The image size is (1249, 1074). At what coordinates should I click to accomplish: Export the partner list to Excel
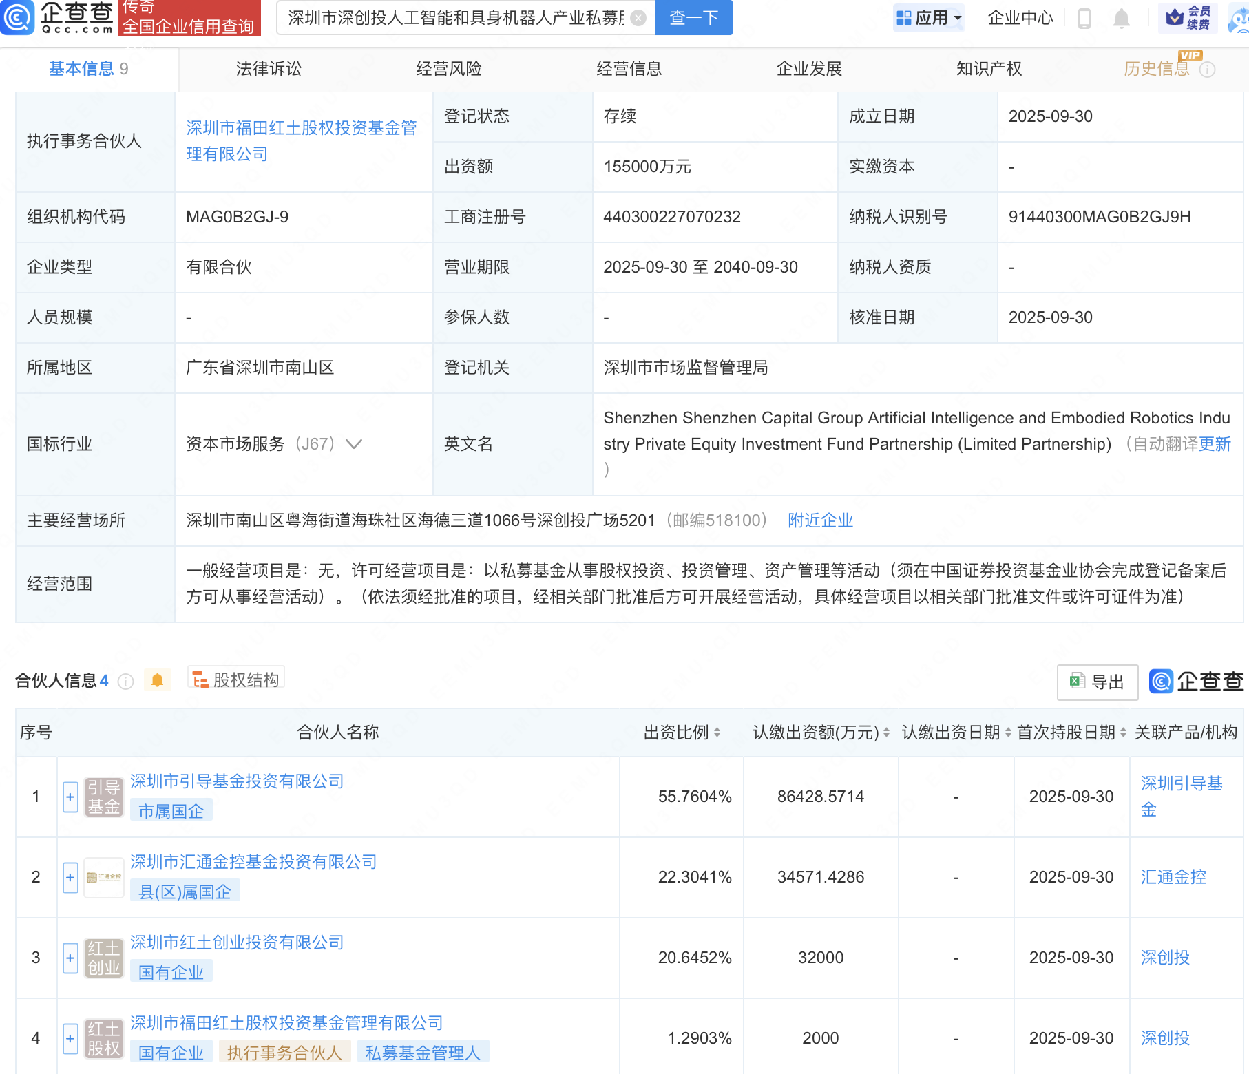tap(1097, 682)
